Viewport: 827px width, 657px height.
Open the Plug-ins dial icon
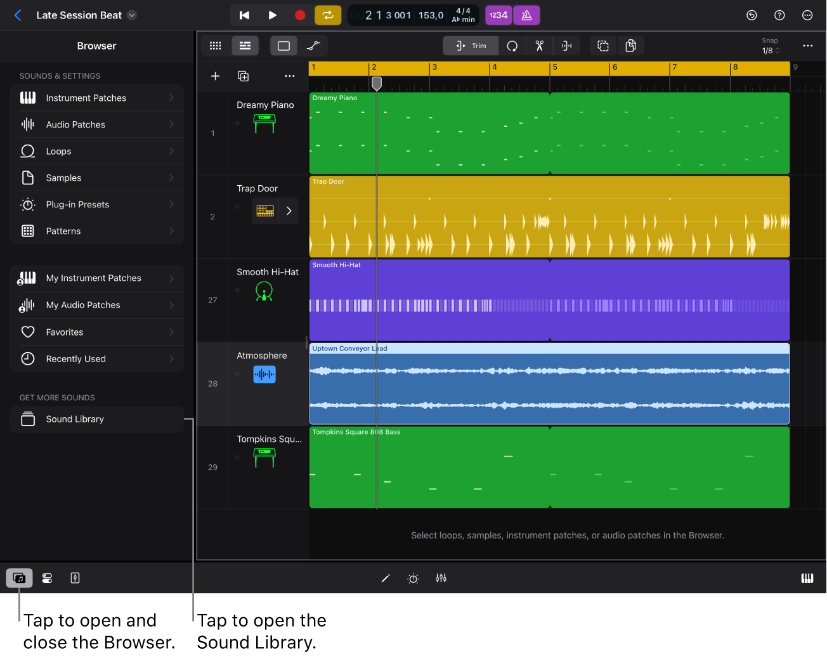pyautogui.click(x=413, y=578)
